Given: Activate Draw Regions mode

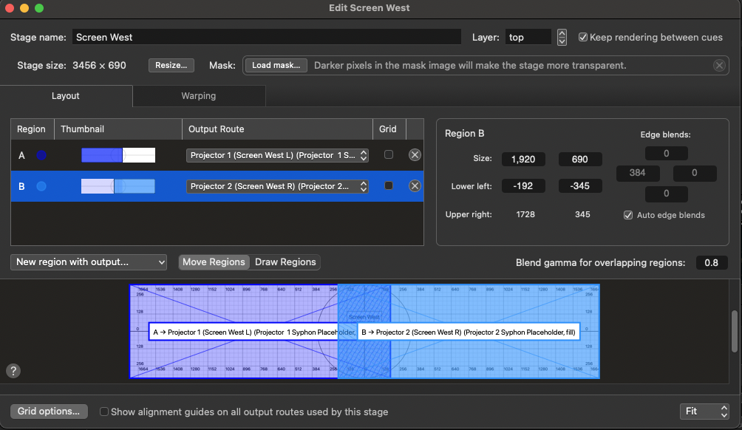Looking at the screenshot, I should (x=287, y=262).
